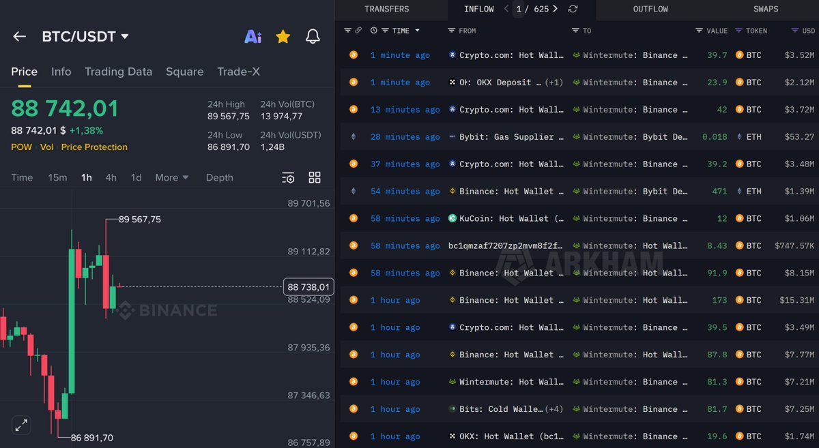Click the Price Protection tag
The width and height of the screenshot is (819, 448).
[94, 147]
